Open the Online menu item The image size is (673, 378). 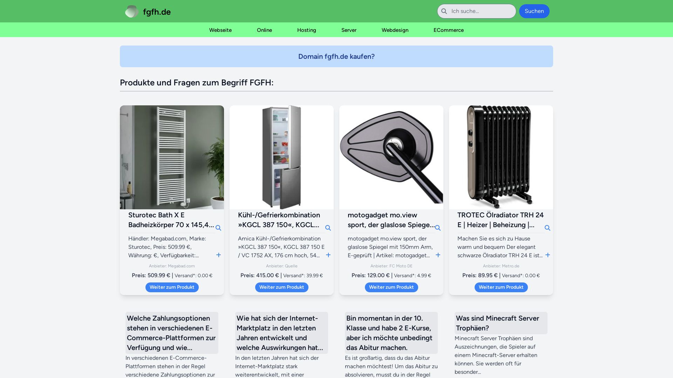point(264,30)
